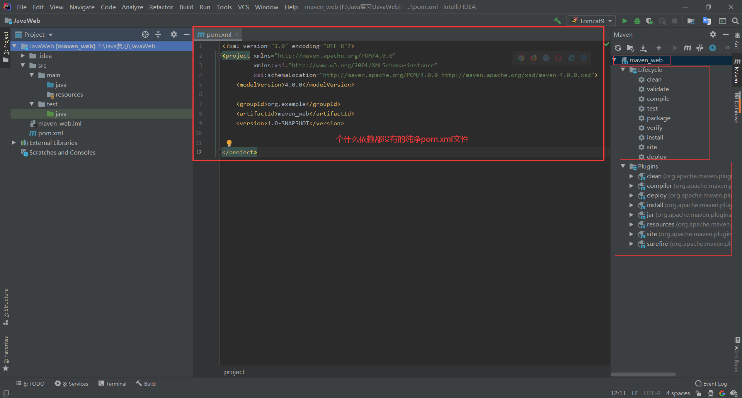The width and height of the screenshot is (742, 398).
Task: Open the Google Translate plugin icon
Action: coord(707,21)
